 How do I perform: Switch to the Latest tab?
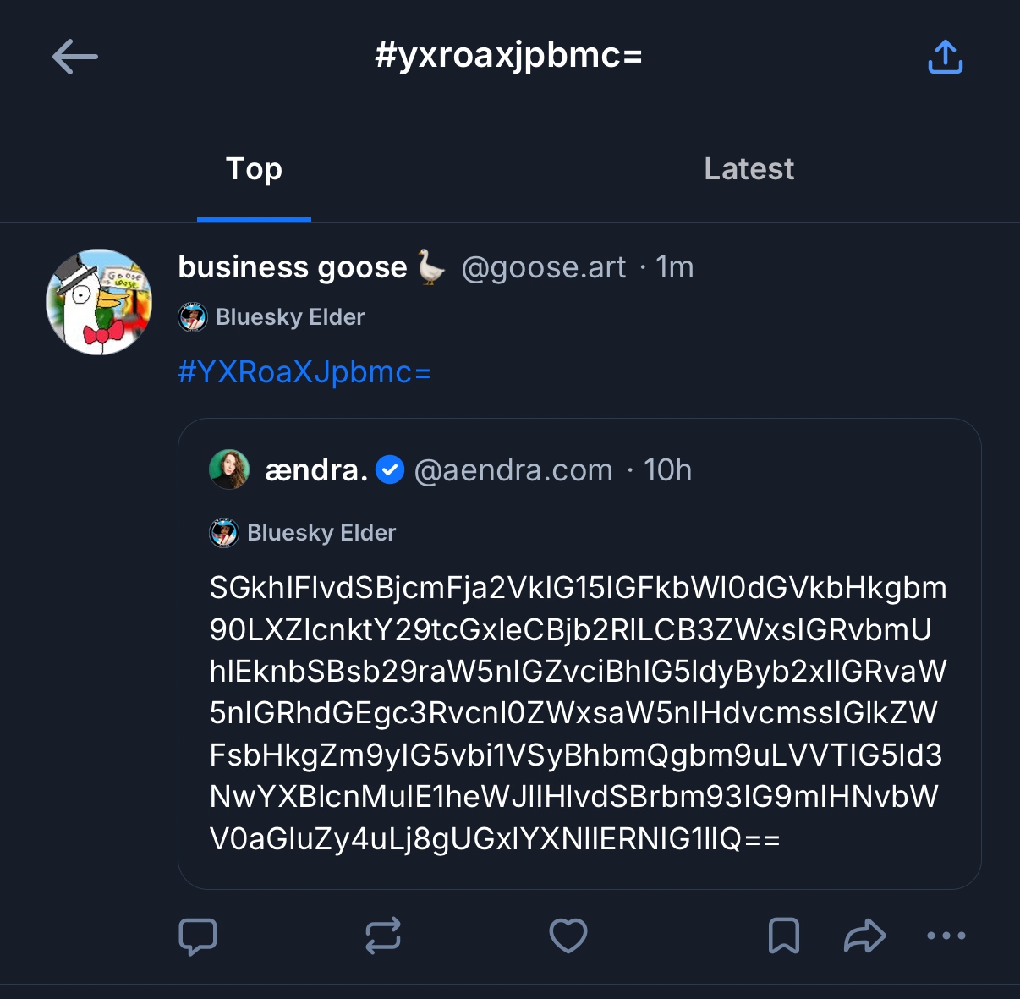point(749,169)
